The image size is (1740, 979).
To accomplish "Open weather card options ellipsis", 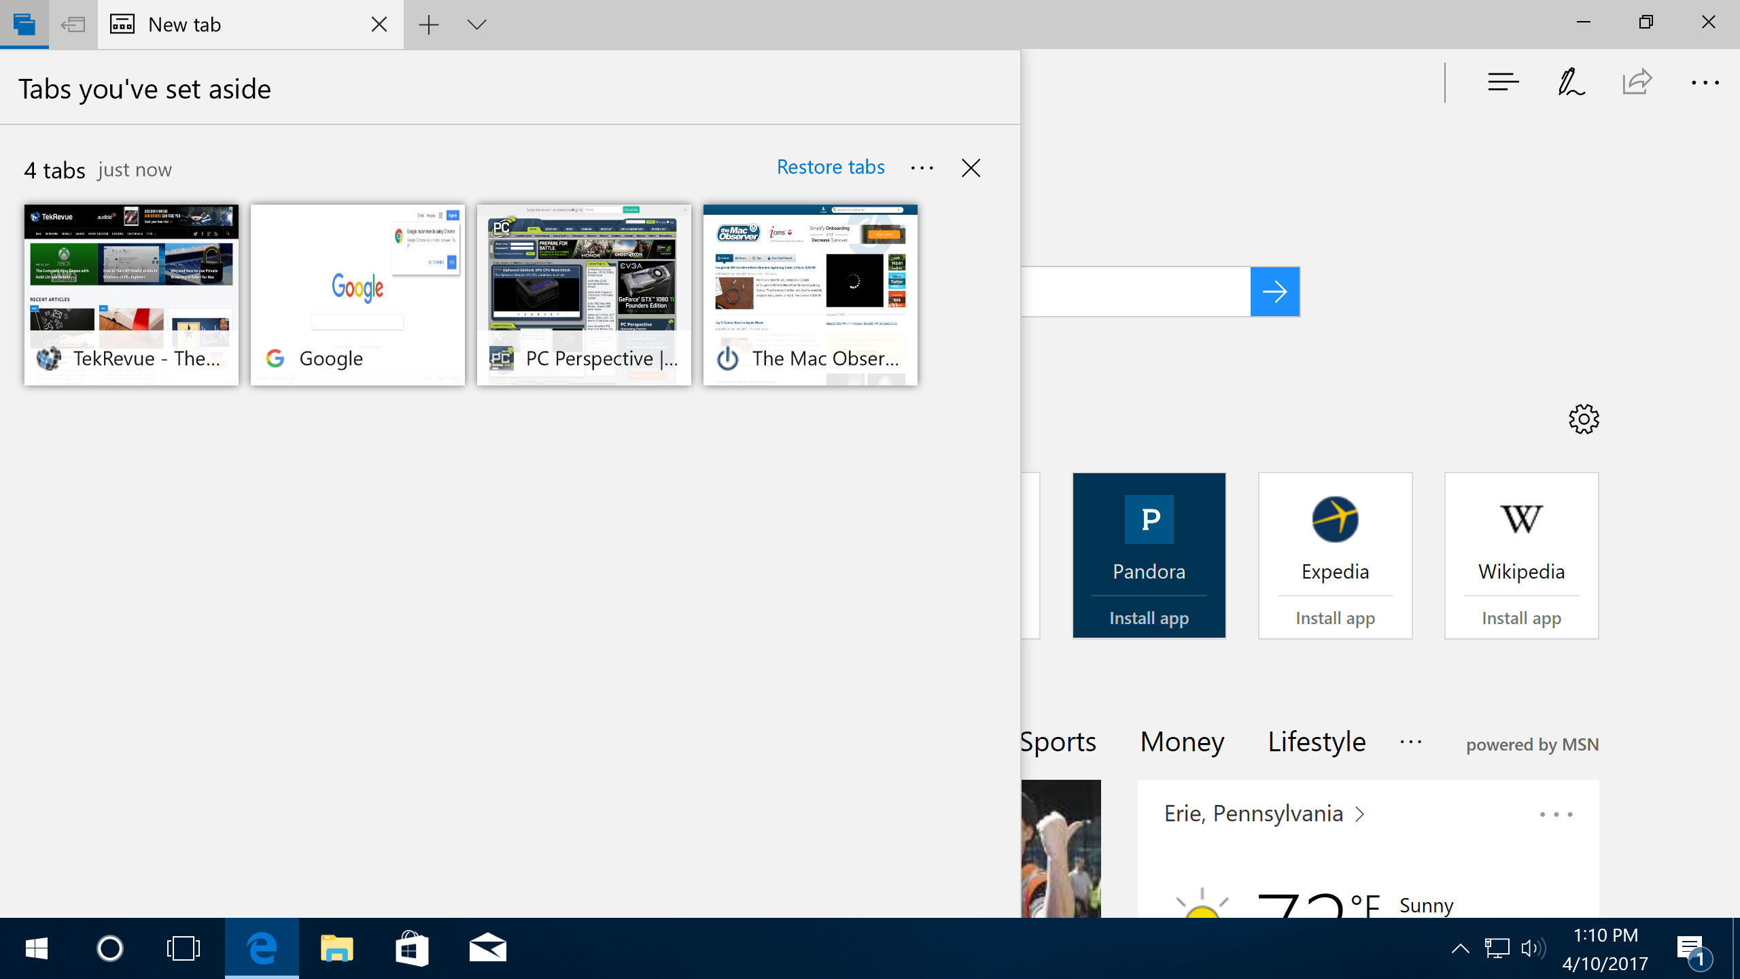I will [x=1556, y=814].
